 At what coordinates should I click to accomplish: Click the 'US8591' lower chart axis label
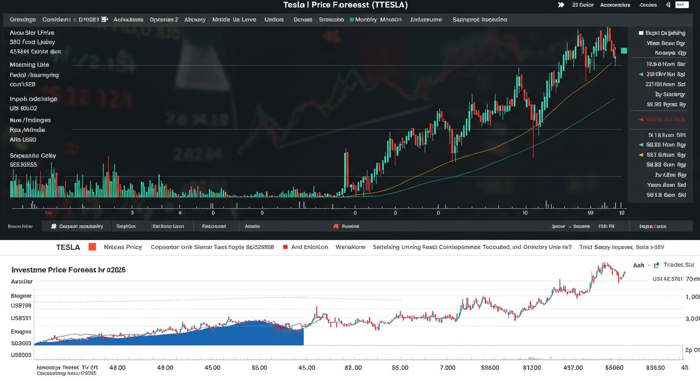[21, 318]
